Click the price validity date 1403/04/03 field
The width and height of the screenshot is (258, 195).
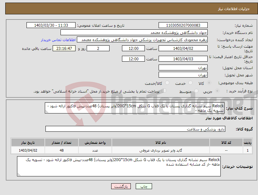[x=183, y=59]
